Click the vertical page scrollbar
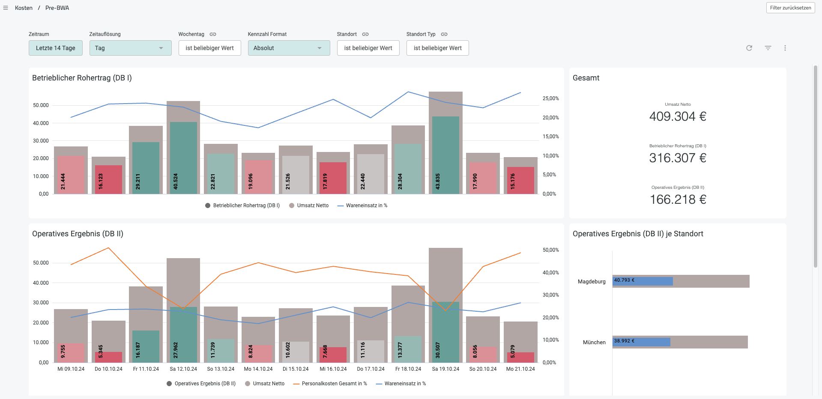Viewport: 822px width, 399px height. click(x=816, y=166)
